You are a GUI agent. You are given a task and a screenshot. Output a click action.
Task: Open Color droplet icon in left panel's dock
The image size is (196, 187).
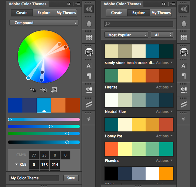coord(89,24)
